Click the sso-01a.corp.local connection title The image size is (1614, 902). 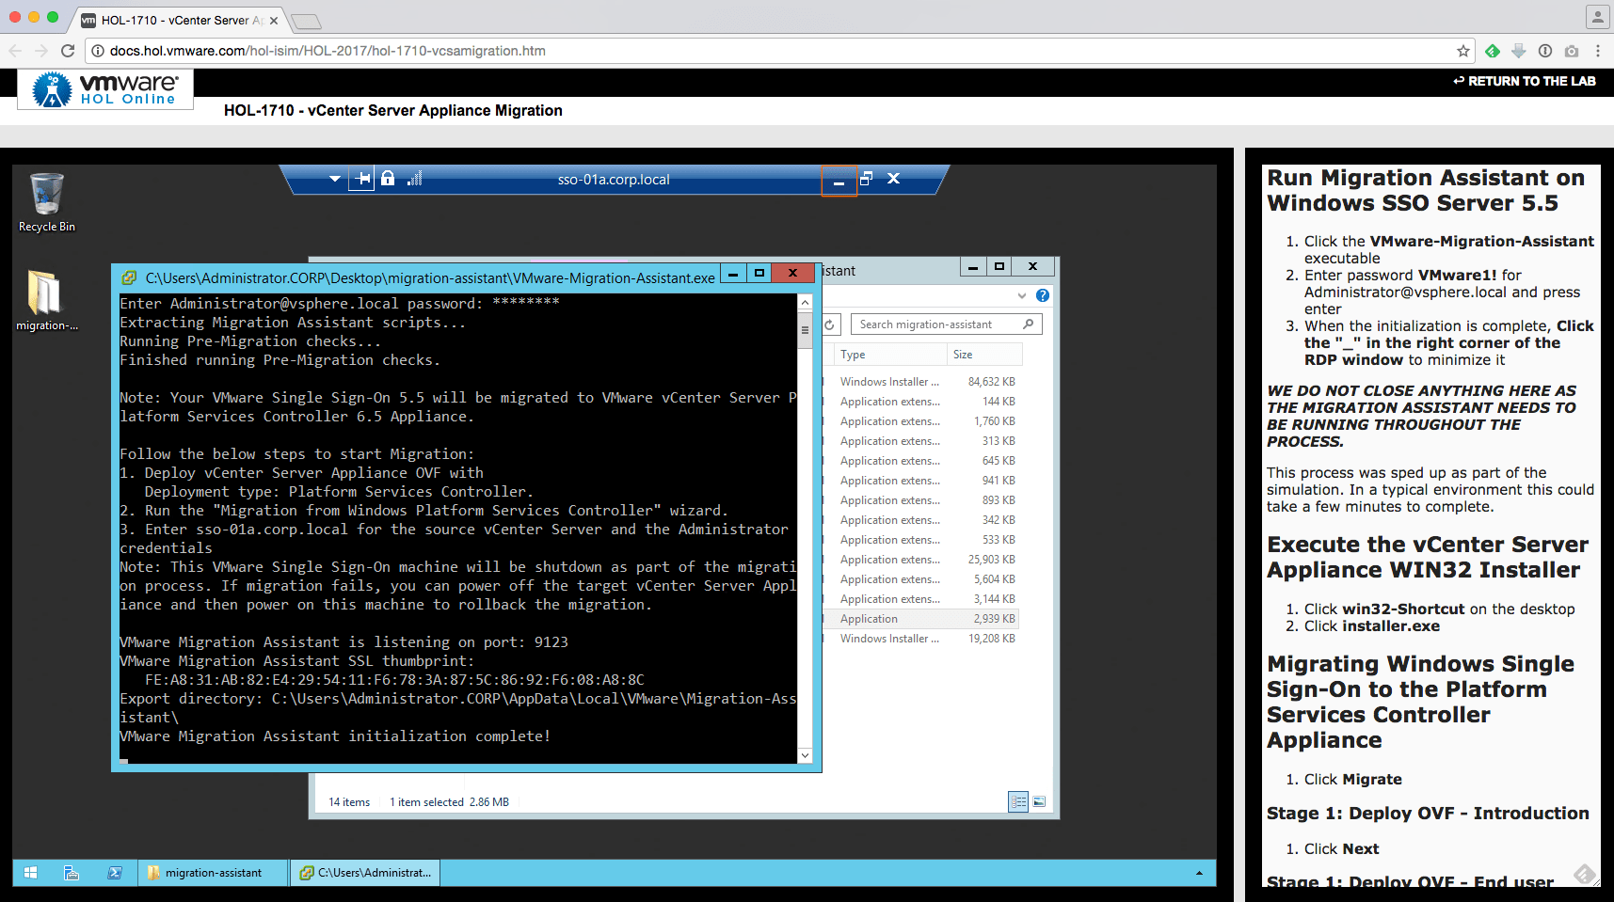(614, 180)
